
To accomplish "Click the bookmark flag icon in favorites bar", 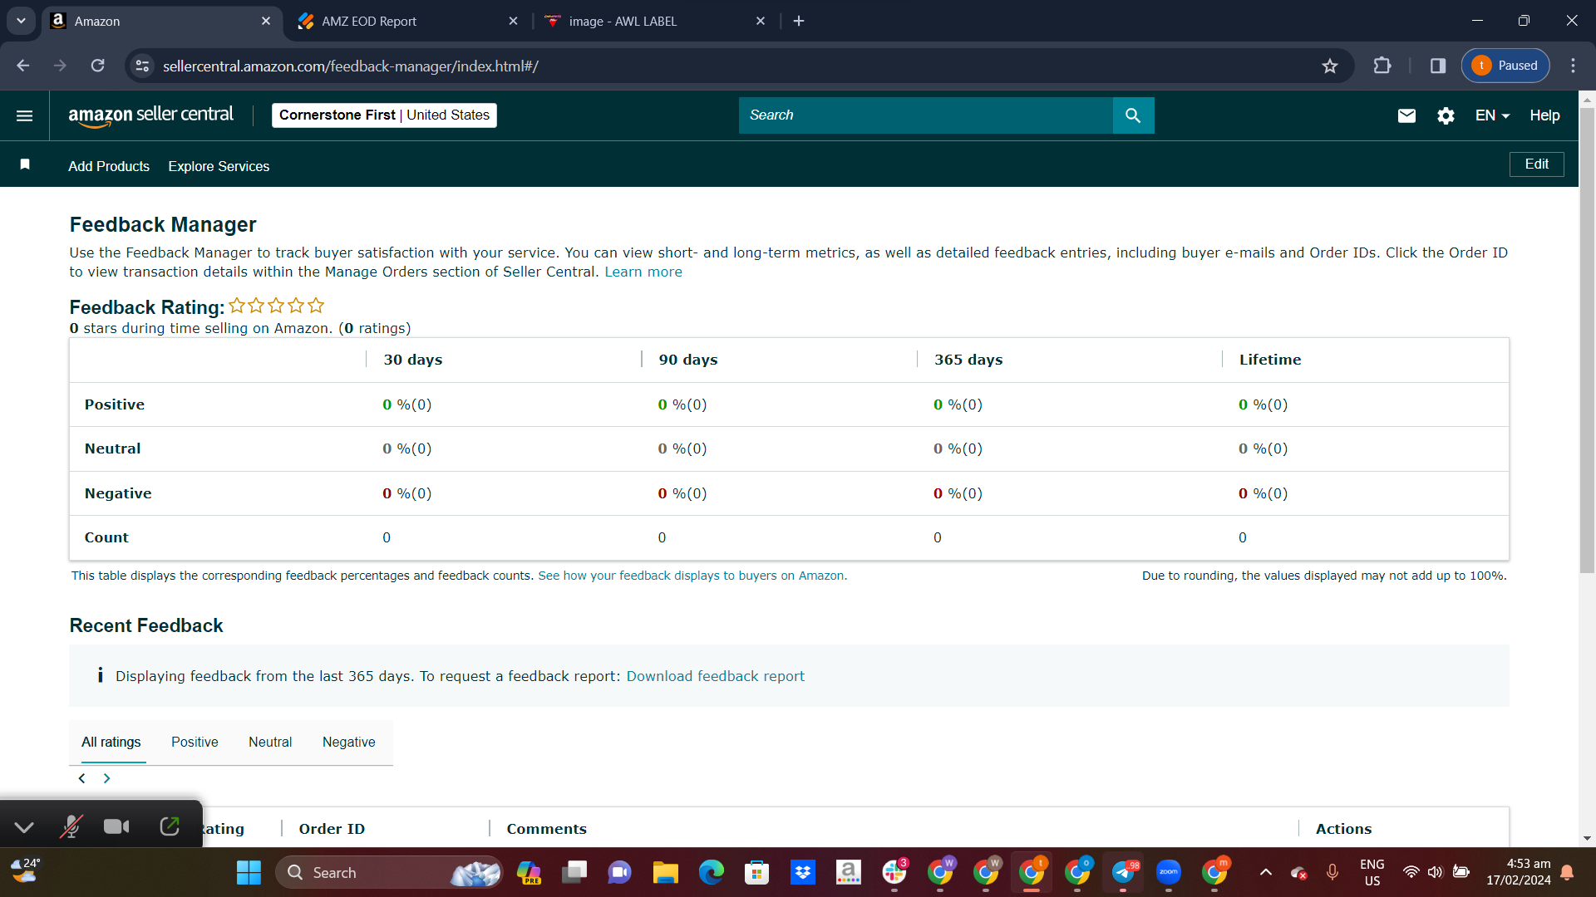I will tap(25, 164).
